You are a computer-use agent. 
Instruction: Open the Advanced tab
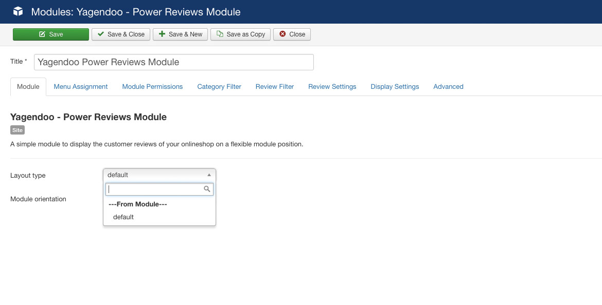pos(449,87)
